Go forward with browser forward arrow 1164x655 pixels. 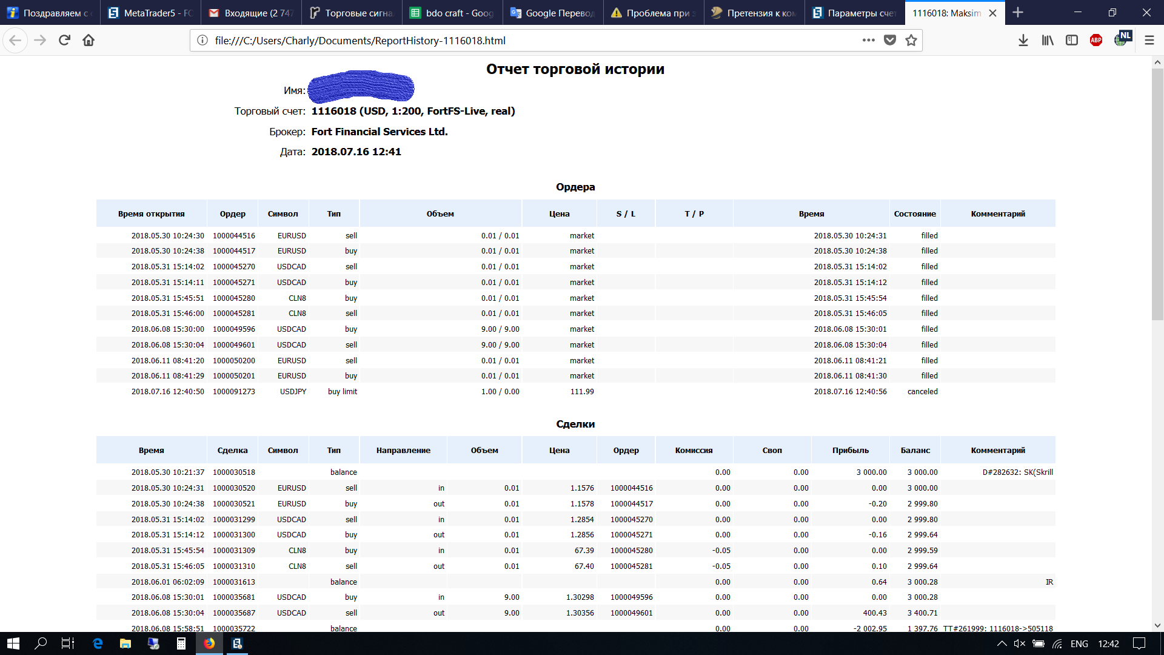[40, 40]
